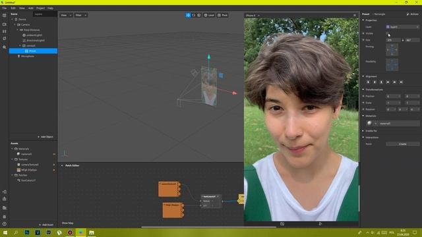This screenshot has height=237, width=422.
Task: Click the Windows Start button
Action: click(5, 232)
